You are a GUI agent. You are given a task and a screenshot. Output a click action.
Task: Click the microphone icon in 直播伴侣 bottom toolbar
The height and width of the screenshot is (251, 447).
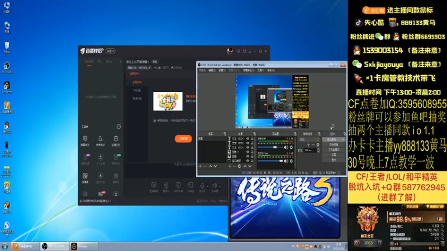[x=202, y=185]
